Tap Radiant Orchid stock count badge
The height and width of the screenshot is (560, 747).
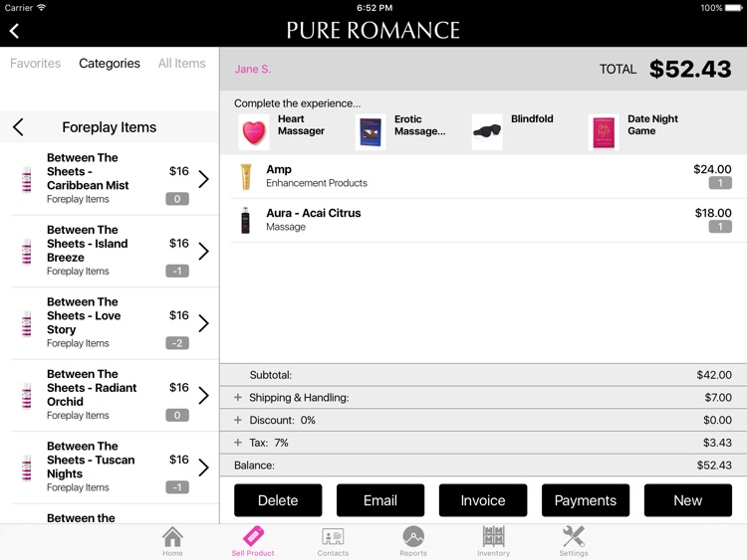point(177,416)
